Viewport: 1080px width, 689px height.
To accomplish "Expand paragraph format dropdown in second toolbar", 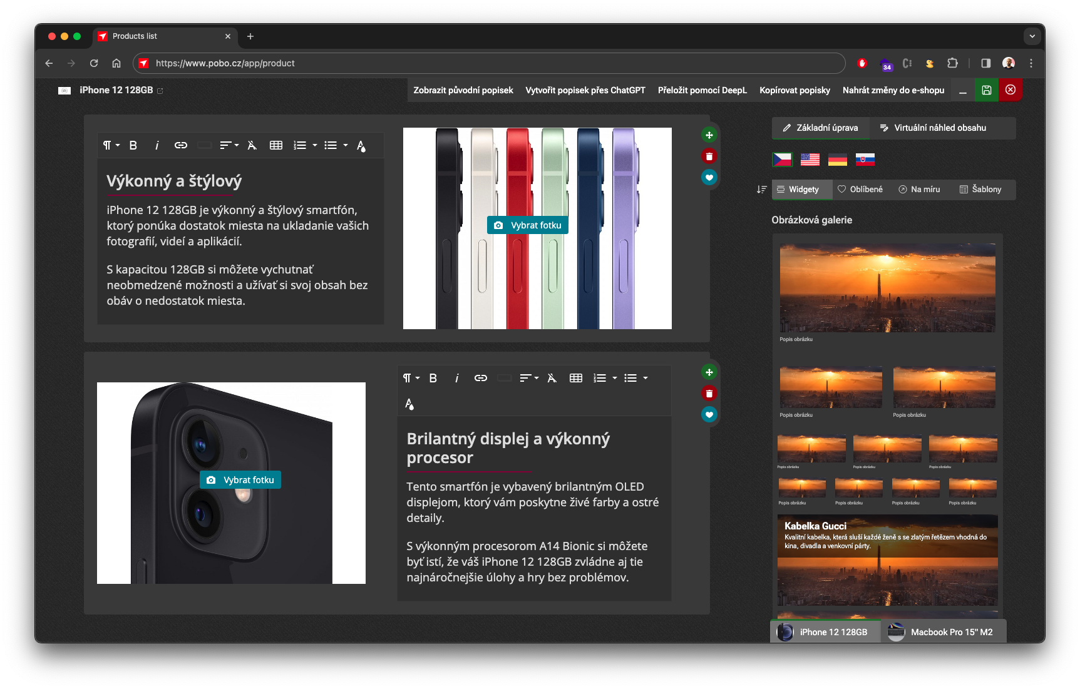I will 411,378.
